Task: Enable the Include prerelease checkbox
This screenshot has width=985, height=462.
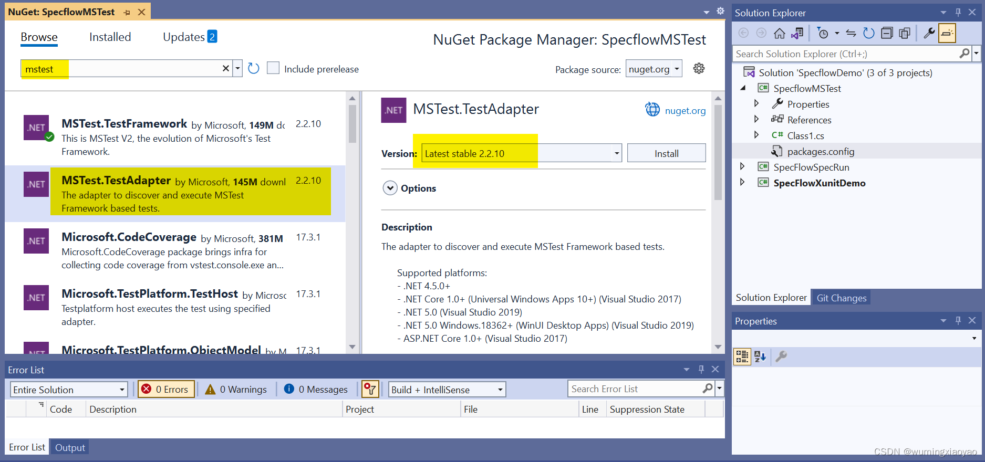Action: coord(273,68)
